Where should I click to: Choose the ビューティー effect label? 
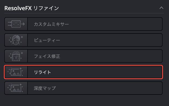tap(47, 40)
